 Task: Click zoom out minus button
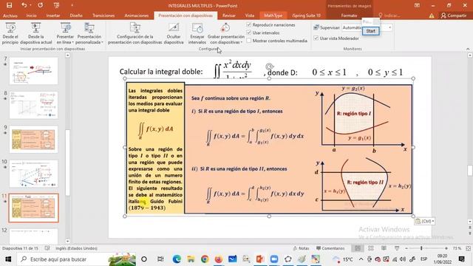tap(406, 248)
